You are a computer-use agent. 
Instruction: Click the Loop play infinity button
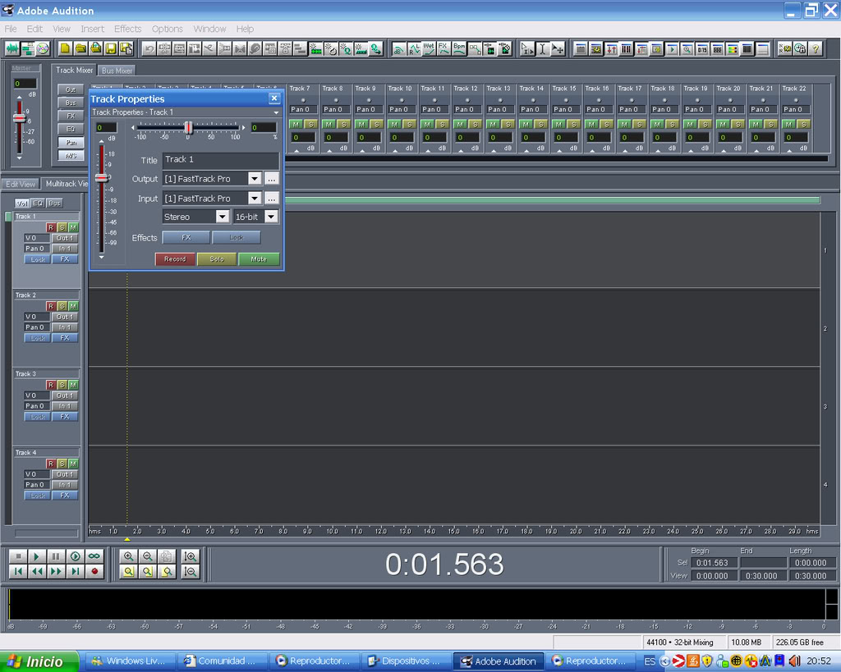(94, 555)
